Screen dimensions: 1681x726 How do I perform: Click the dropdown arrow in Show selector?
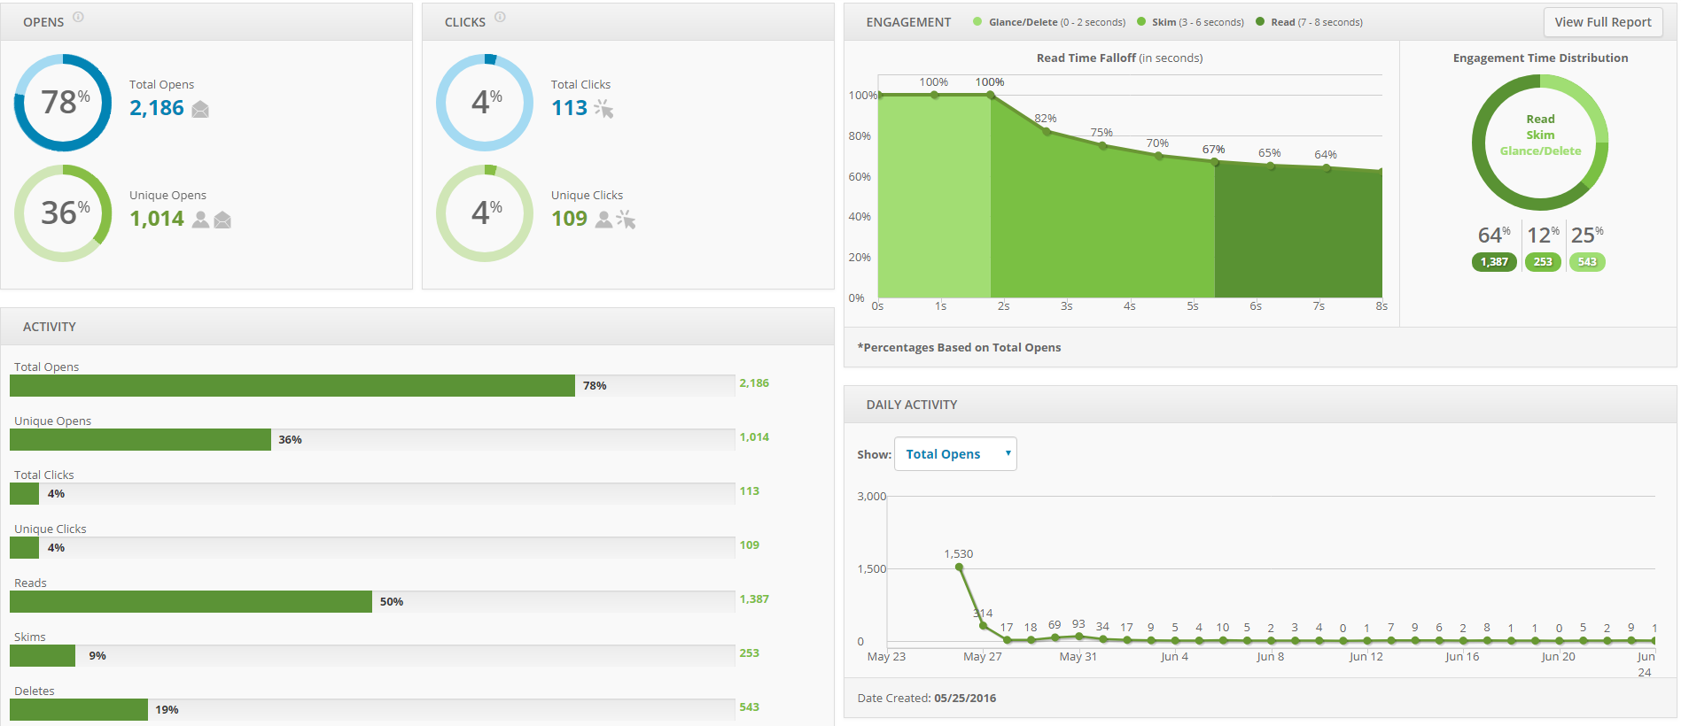click(x=1008, y=453)
